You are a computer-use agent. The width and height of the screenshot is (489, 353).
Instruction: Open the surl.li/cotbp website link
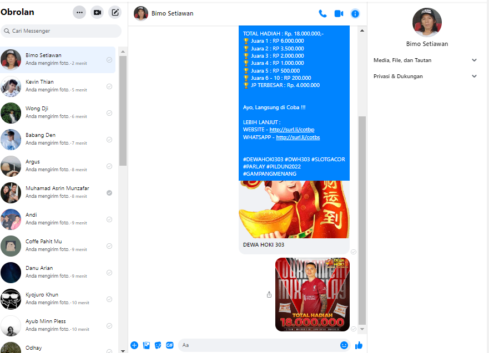tap(291, 130)
